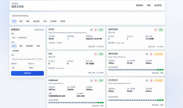Click the 97.9% availability value

click(129, 63)
